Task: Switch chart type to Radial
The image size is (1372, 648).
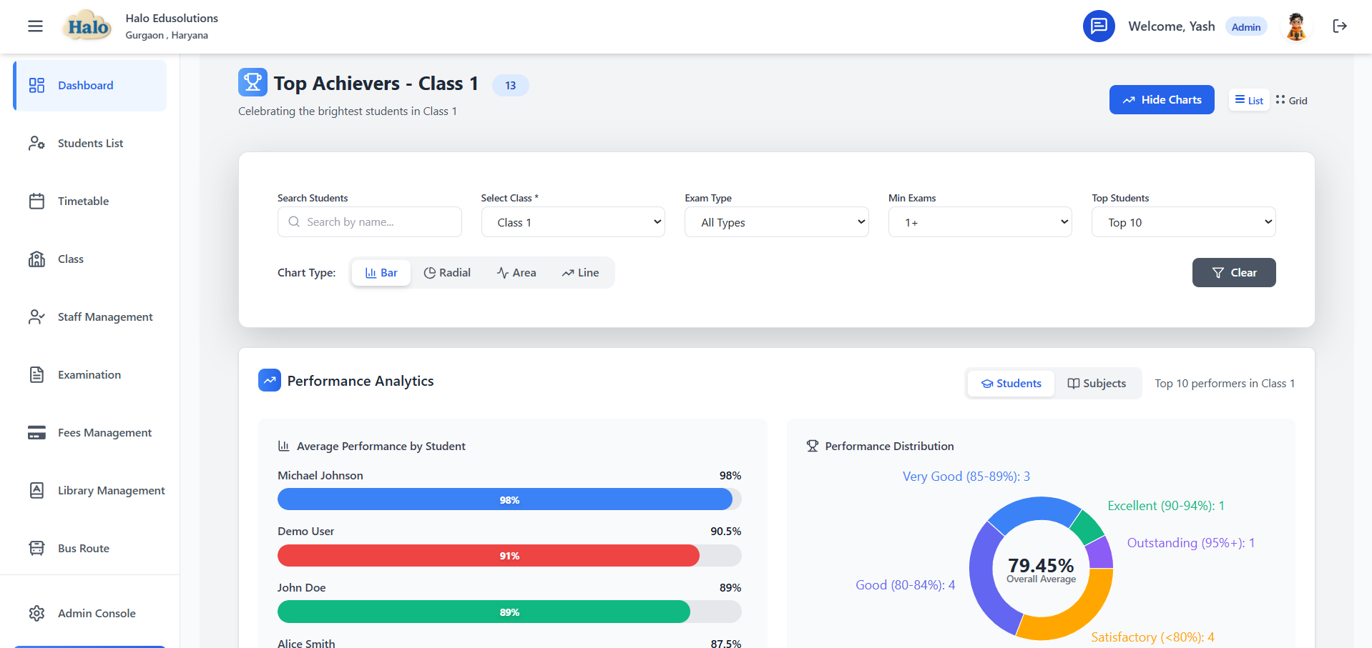Action: pos(447,272)
